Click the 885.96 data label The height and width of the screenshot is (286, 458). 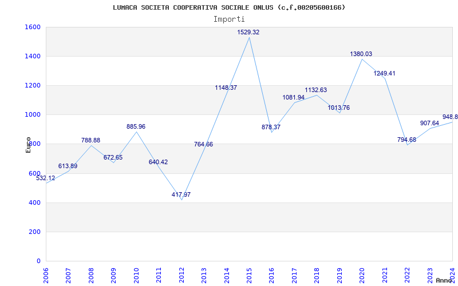[x=136, y=127]
